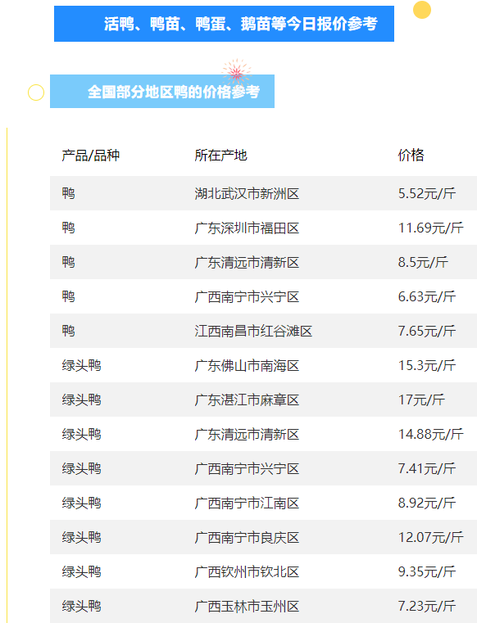Select the 所在产地 column header
The image size is (477, 623).
click(x=220, y=155)
